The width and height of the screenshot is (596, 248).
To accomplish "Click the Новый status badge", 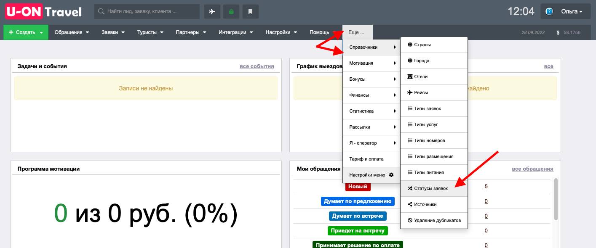I will coord(358,187).
